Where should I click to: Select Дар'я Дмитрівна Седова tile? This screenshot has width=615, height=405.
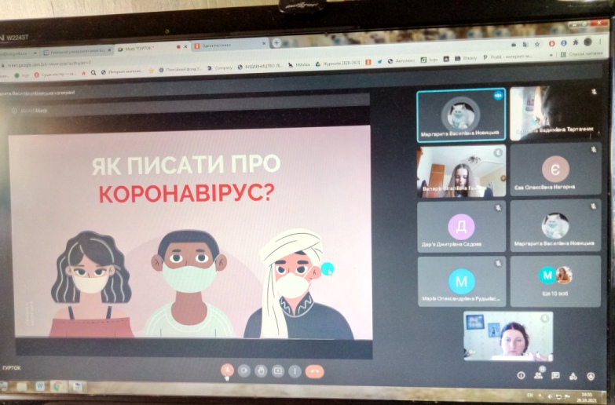[x=461, y=227]
